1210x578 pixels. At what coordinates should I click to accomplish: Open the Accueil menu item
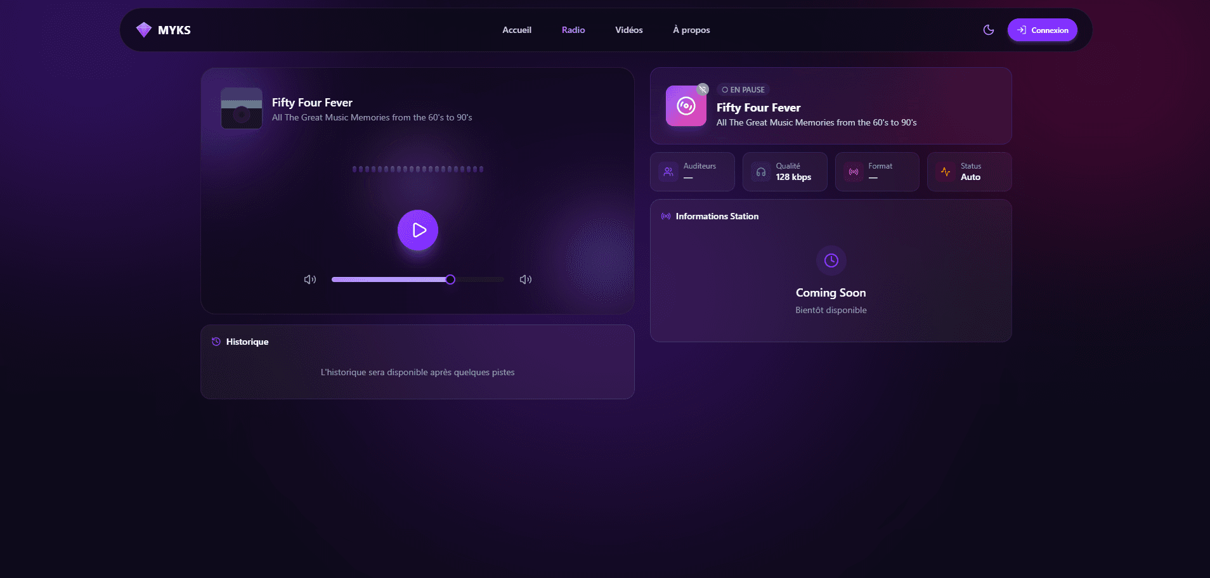click(517, 30)
